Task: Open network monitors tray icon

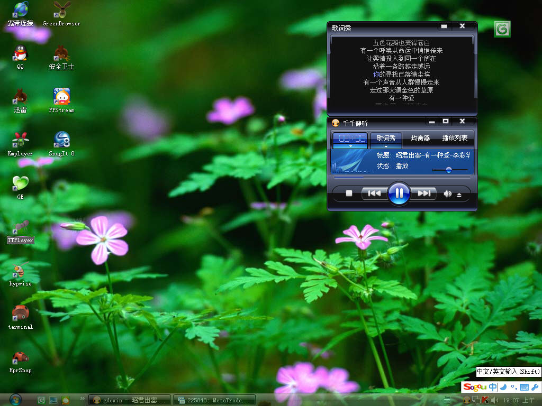Action: [x=476, y=400]
